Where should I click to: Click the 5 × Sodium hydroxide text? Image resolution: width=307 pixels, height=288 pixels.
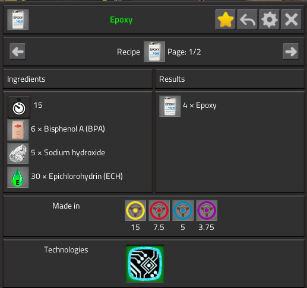click(68, 153)
